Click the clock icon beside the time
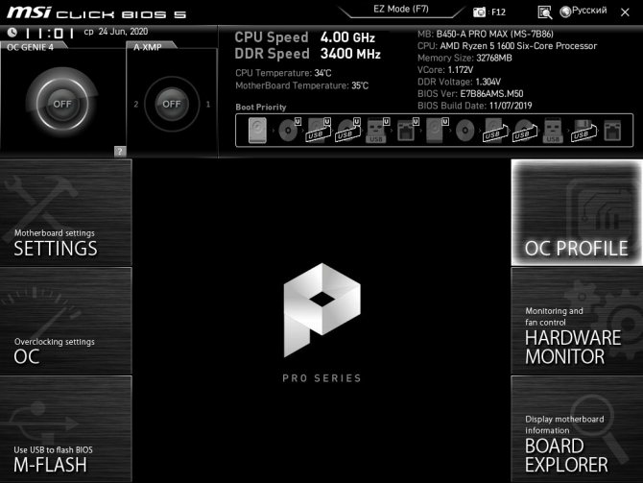The image size is (643, 483). coord(12,32)
